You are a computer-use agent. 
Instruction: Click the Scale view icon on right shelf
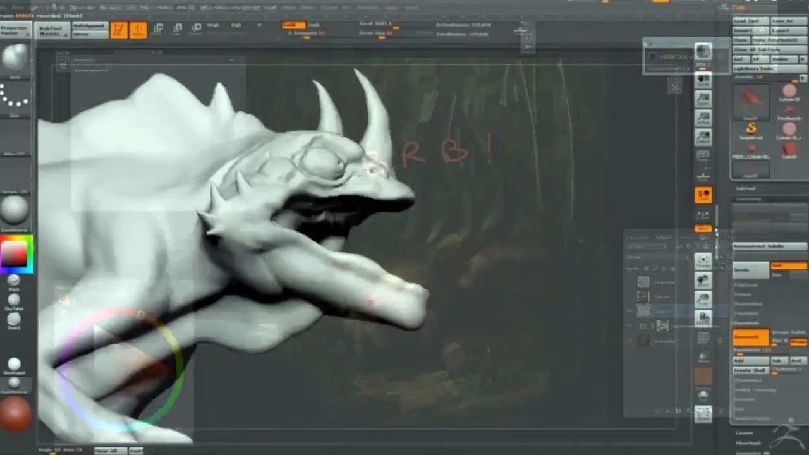[703, 298]
